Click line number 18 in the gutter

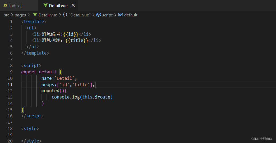[10, 128]
